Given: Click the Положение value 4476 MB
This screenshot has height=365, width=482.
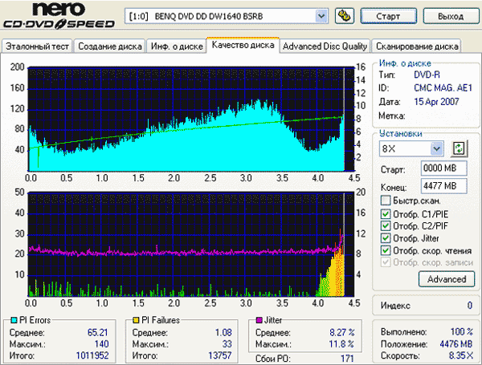Looking at the screenshot, I should (x=455, y=344).
